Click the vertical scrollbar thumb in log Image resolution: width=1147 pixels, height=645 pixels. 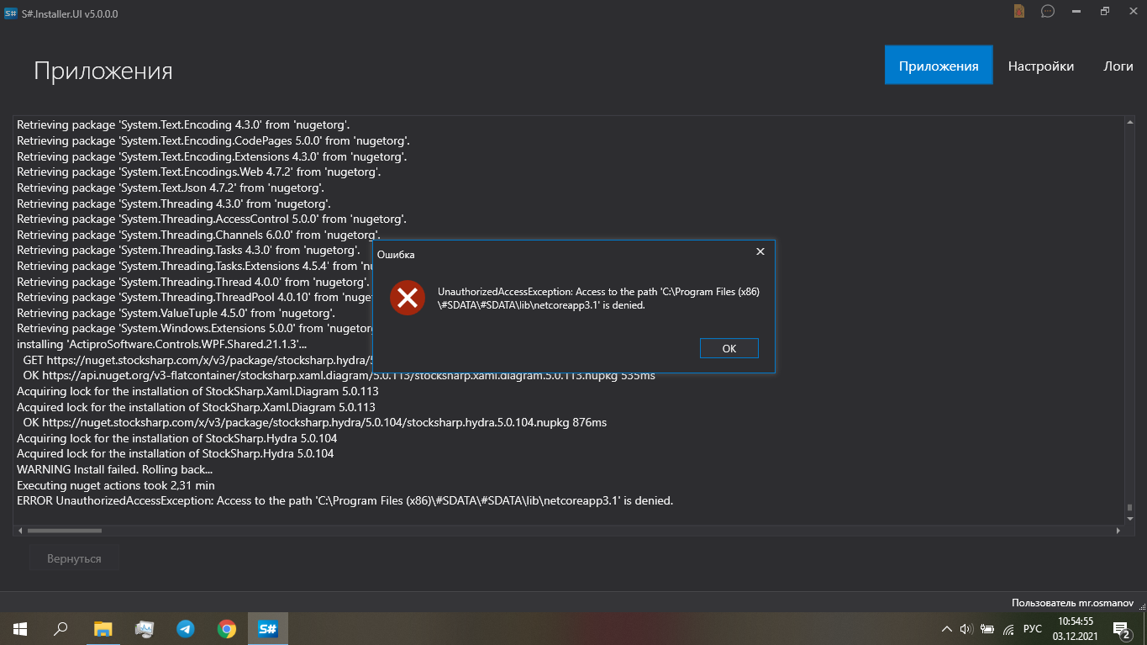(x=1130, y=508)
